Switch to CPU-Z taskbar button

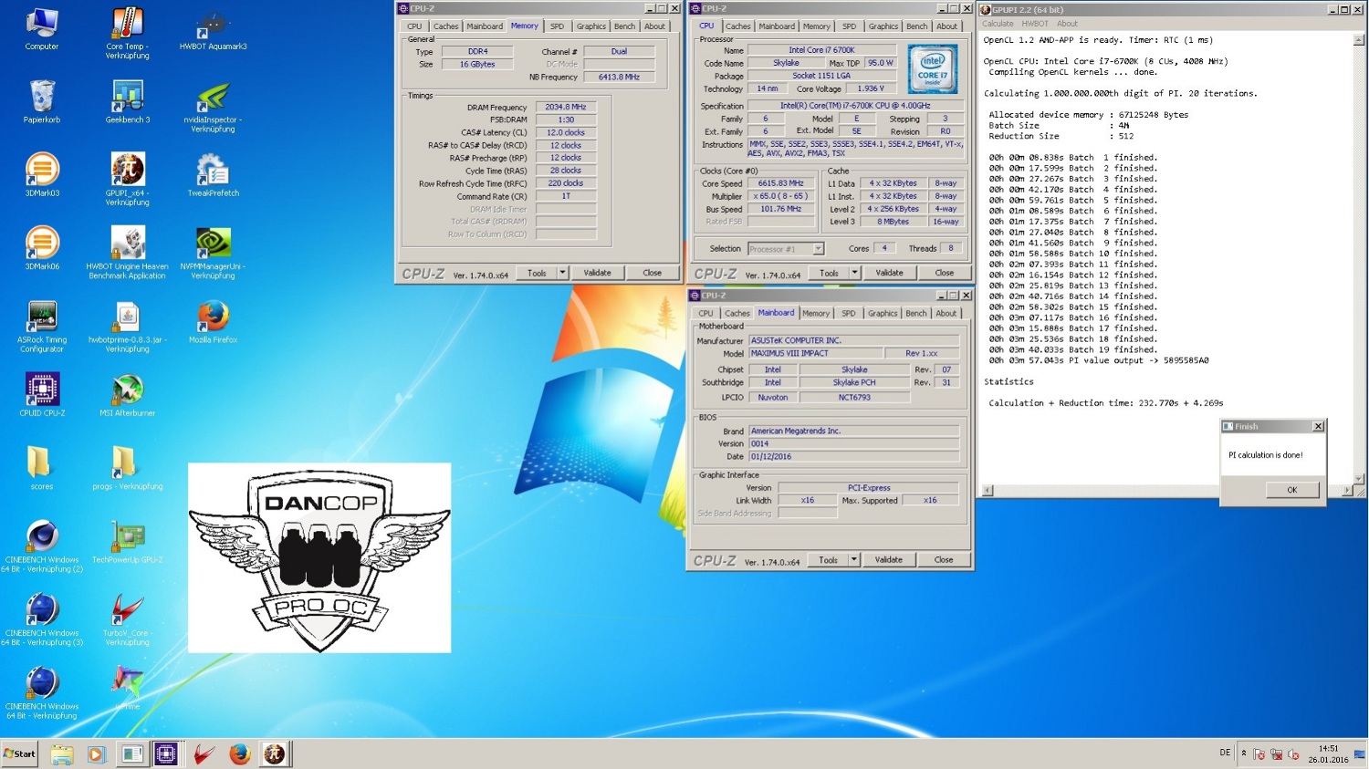(x=166, y=753)
